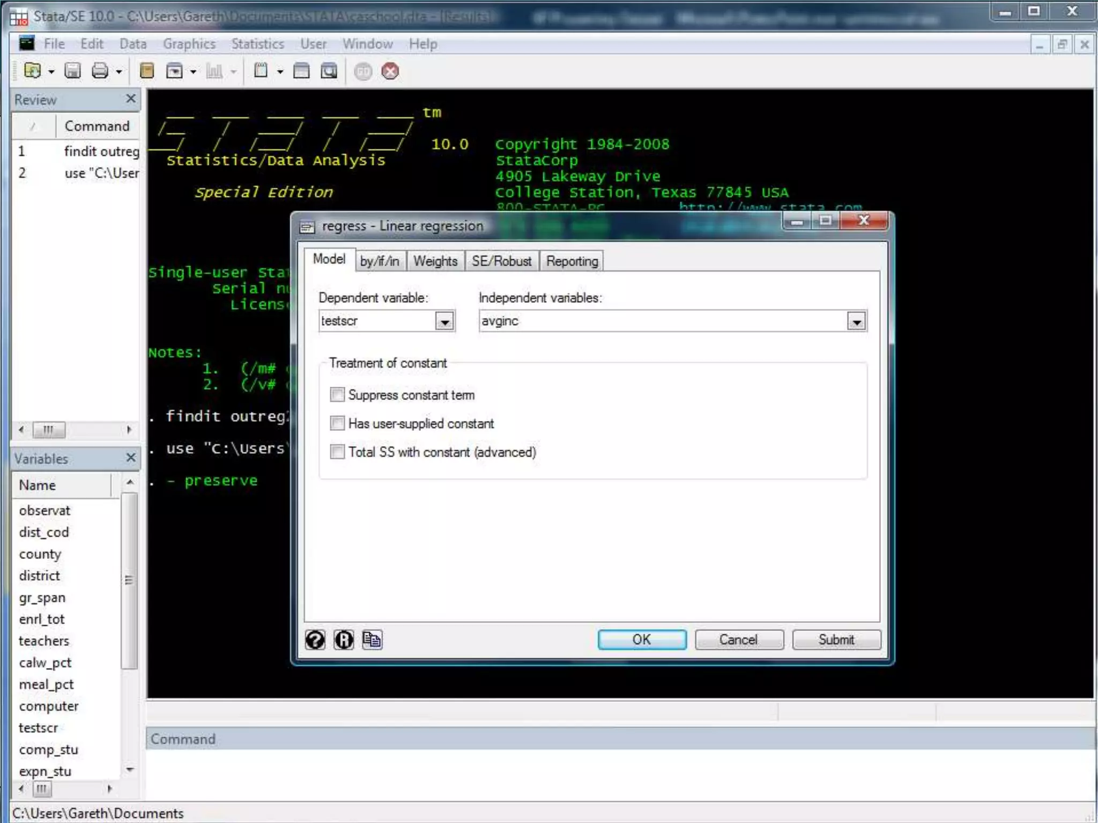
Task: Click the dialog help question-mark icon
Action: [x=315, y=639]
